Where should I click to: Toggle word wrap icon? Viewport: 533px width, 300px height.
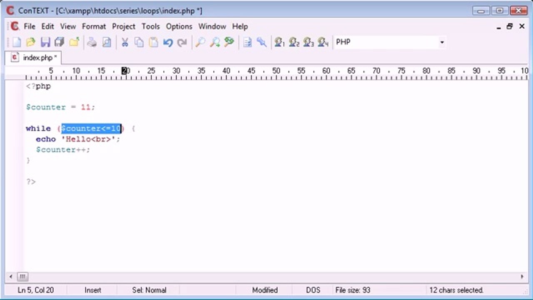(x=247, y=42)
